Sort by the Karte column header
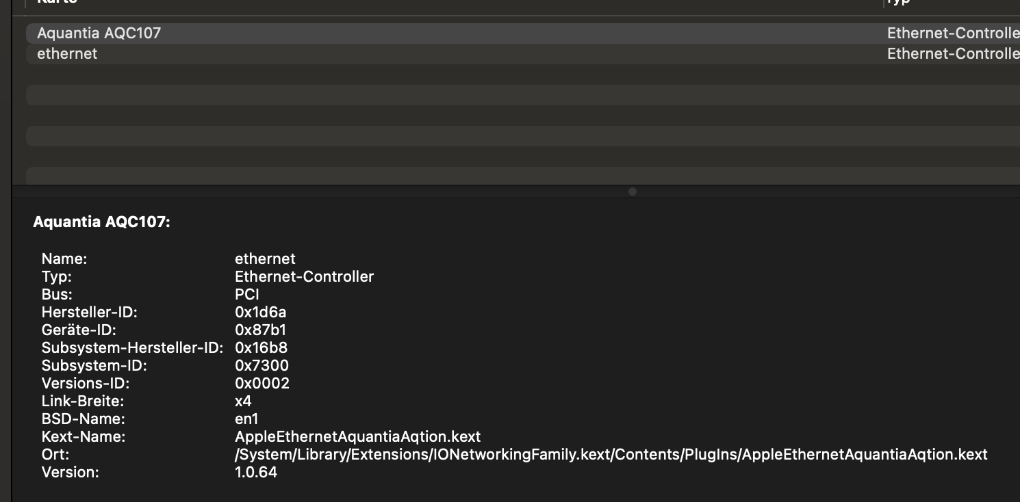The height and width of the screenshot is (502, 1020). pyautogui.click(x=58, y=3)
